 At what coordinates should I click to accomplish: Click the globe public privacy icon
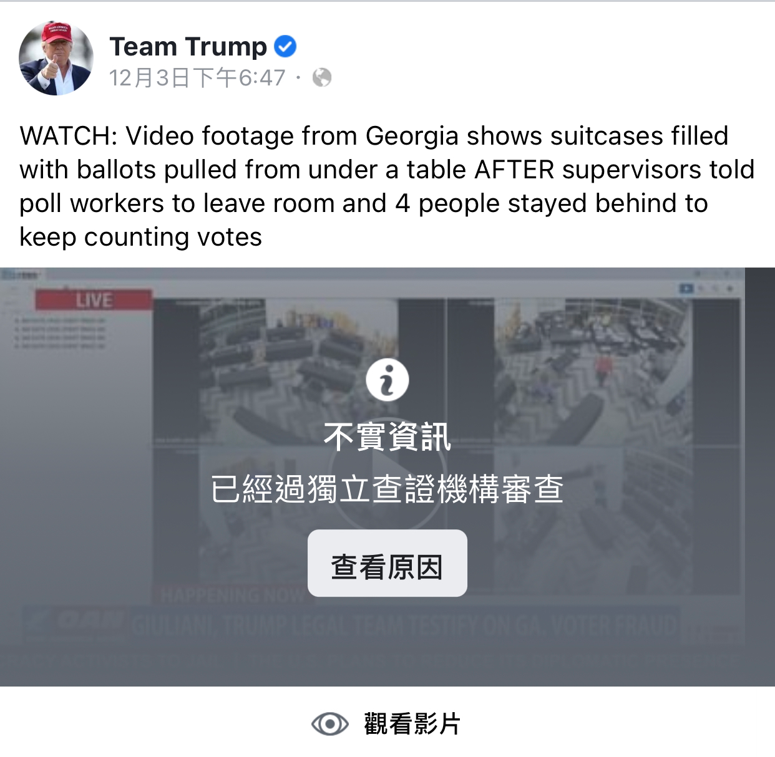(x=322, y=78)
